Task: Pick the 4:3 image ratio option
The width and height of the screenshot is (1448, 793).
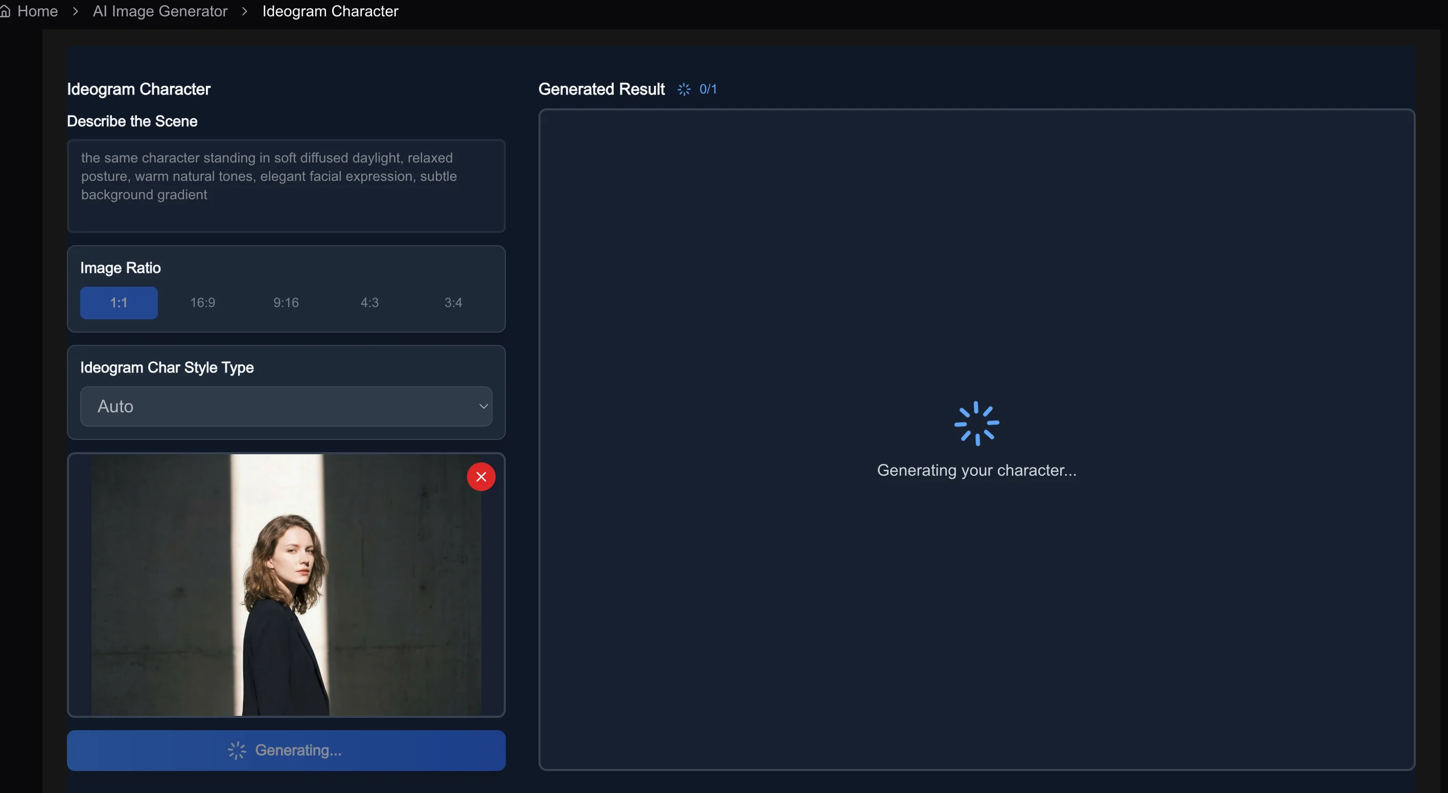Action: [x=369, y=303]
